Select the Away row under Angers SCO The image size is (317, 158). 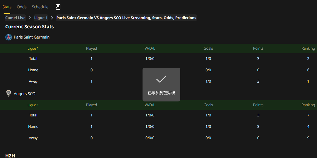[158, 138]
